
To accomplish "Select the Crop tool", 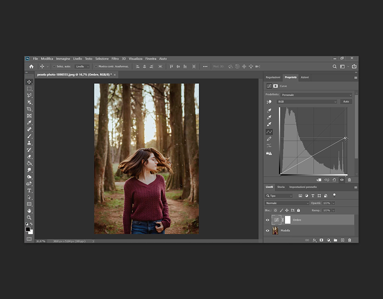I will click(29, 109).
